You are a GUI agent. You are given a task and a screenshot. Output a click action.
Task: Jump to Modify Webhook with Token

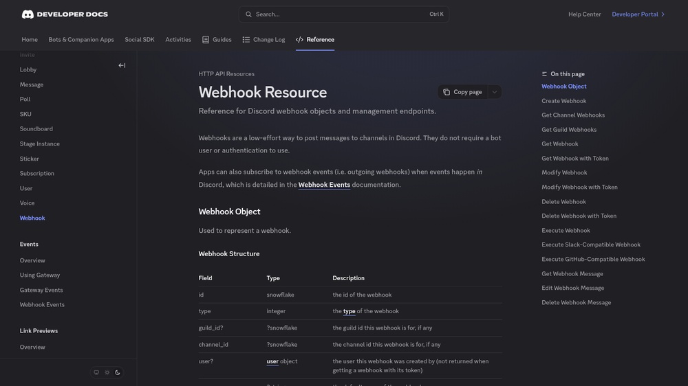click(579, 187)
